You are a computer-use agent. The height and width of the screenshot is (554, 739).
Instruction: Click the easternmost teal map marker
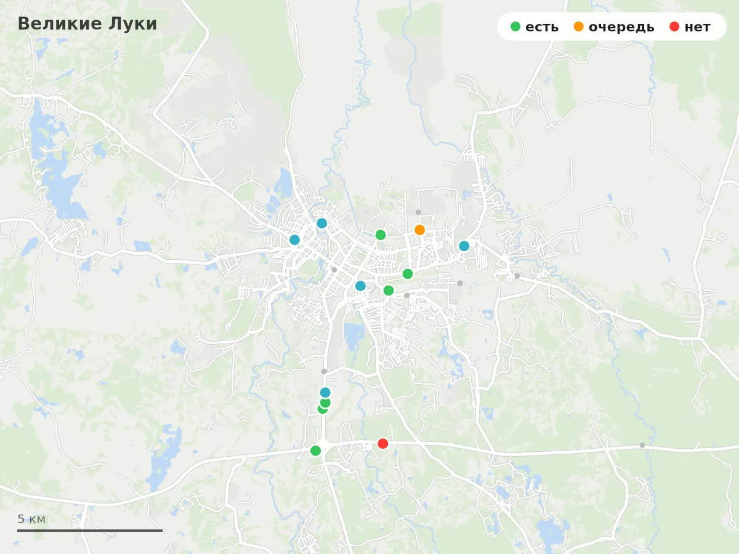(x=464, y=246)
